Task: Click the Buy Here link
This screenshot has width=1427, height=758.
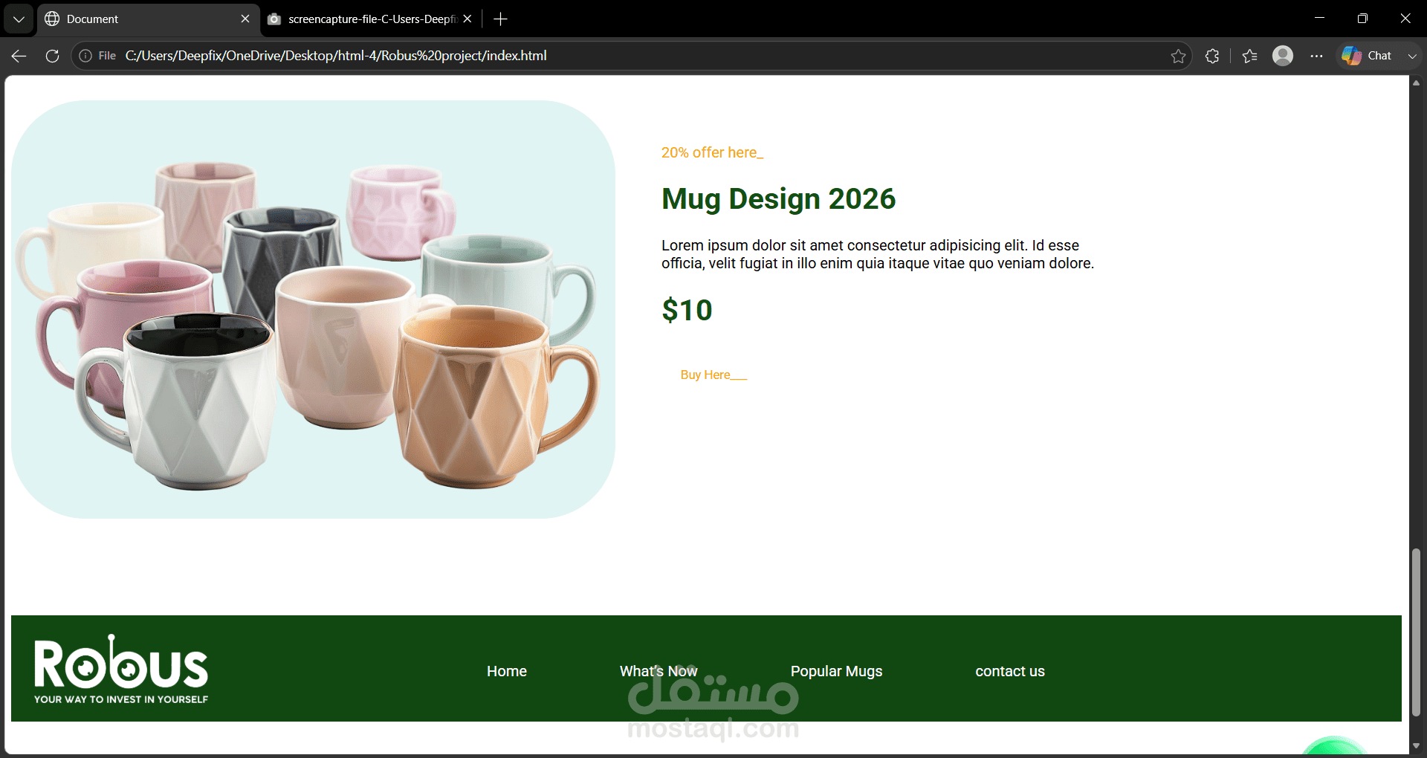Action: 713,375
